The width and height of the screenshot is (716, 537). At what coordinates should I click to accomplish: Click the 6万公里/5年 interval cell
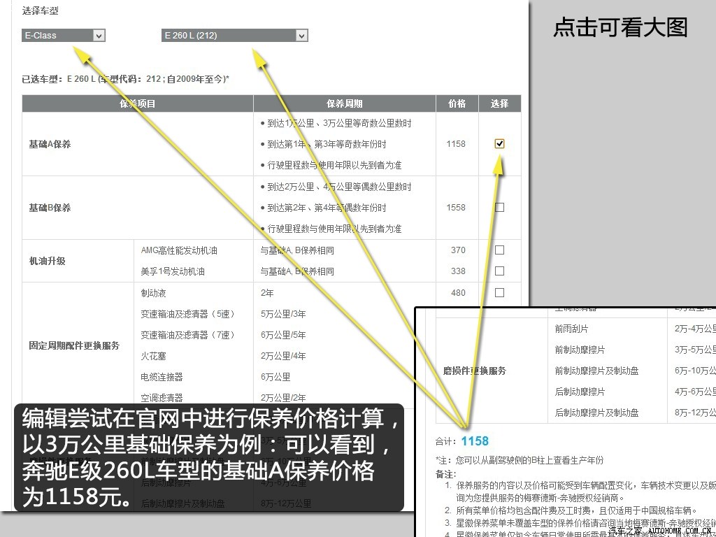click(x=283, y=335)
